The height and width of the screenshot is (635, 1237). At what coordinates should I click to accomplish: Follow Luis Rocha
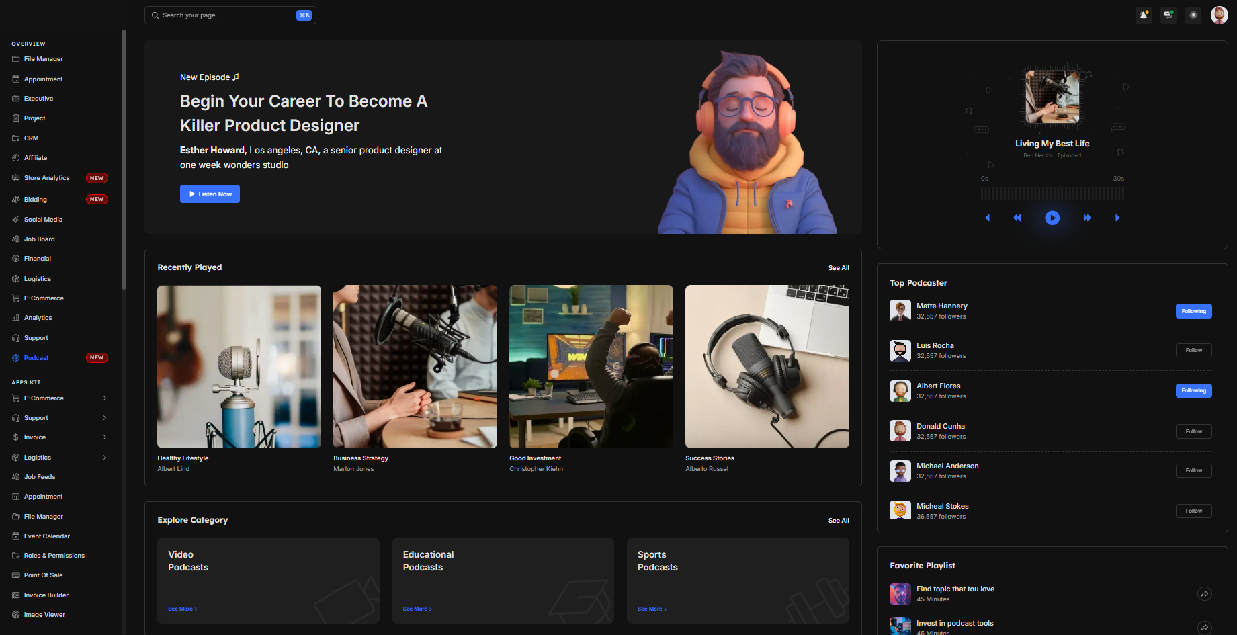[1193, 350]
